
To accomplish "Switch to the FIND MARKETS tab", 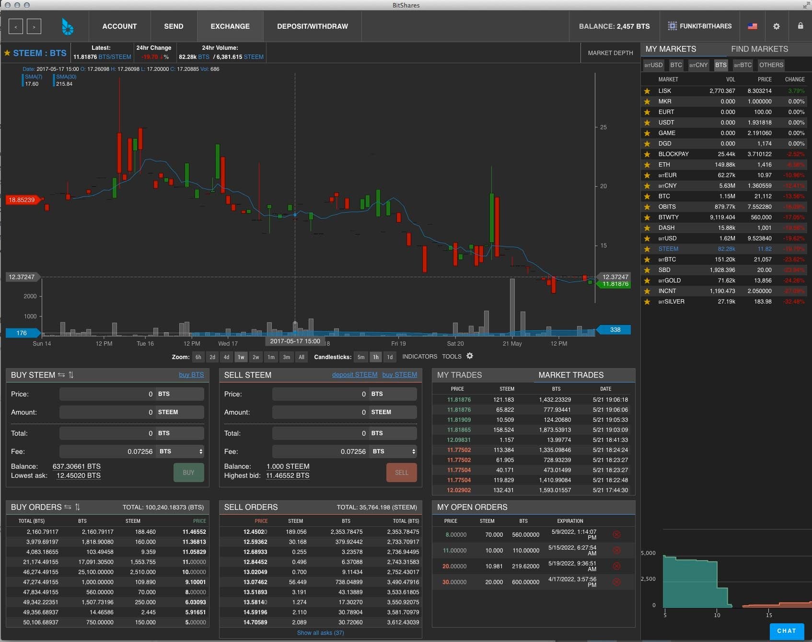I will pos(759,49).
